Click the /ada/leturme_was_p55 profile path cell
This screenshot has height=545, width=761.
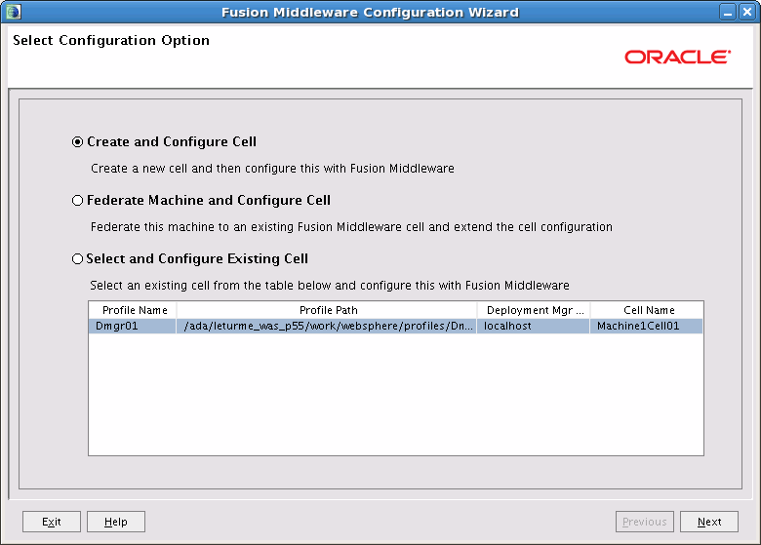[x=327, y=326]
